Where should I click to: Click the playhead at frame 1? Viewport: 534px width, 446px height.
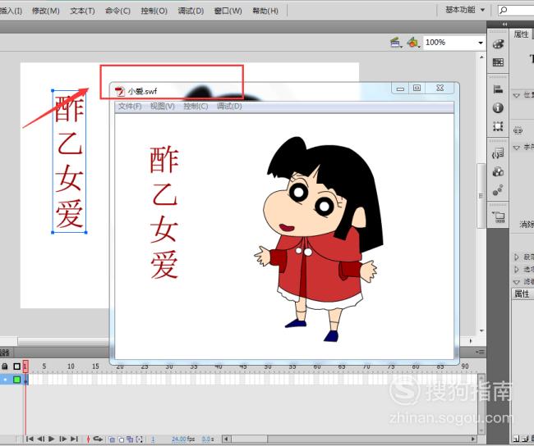tap(25, 366)
